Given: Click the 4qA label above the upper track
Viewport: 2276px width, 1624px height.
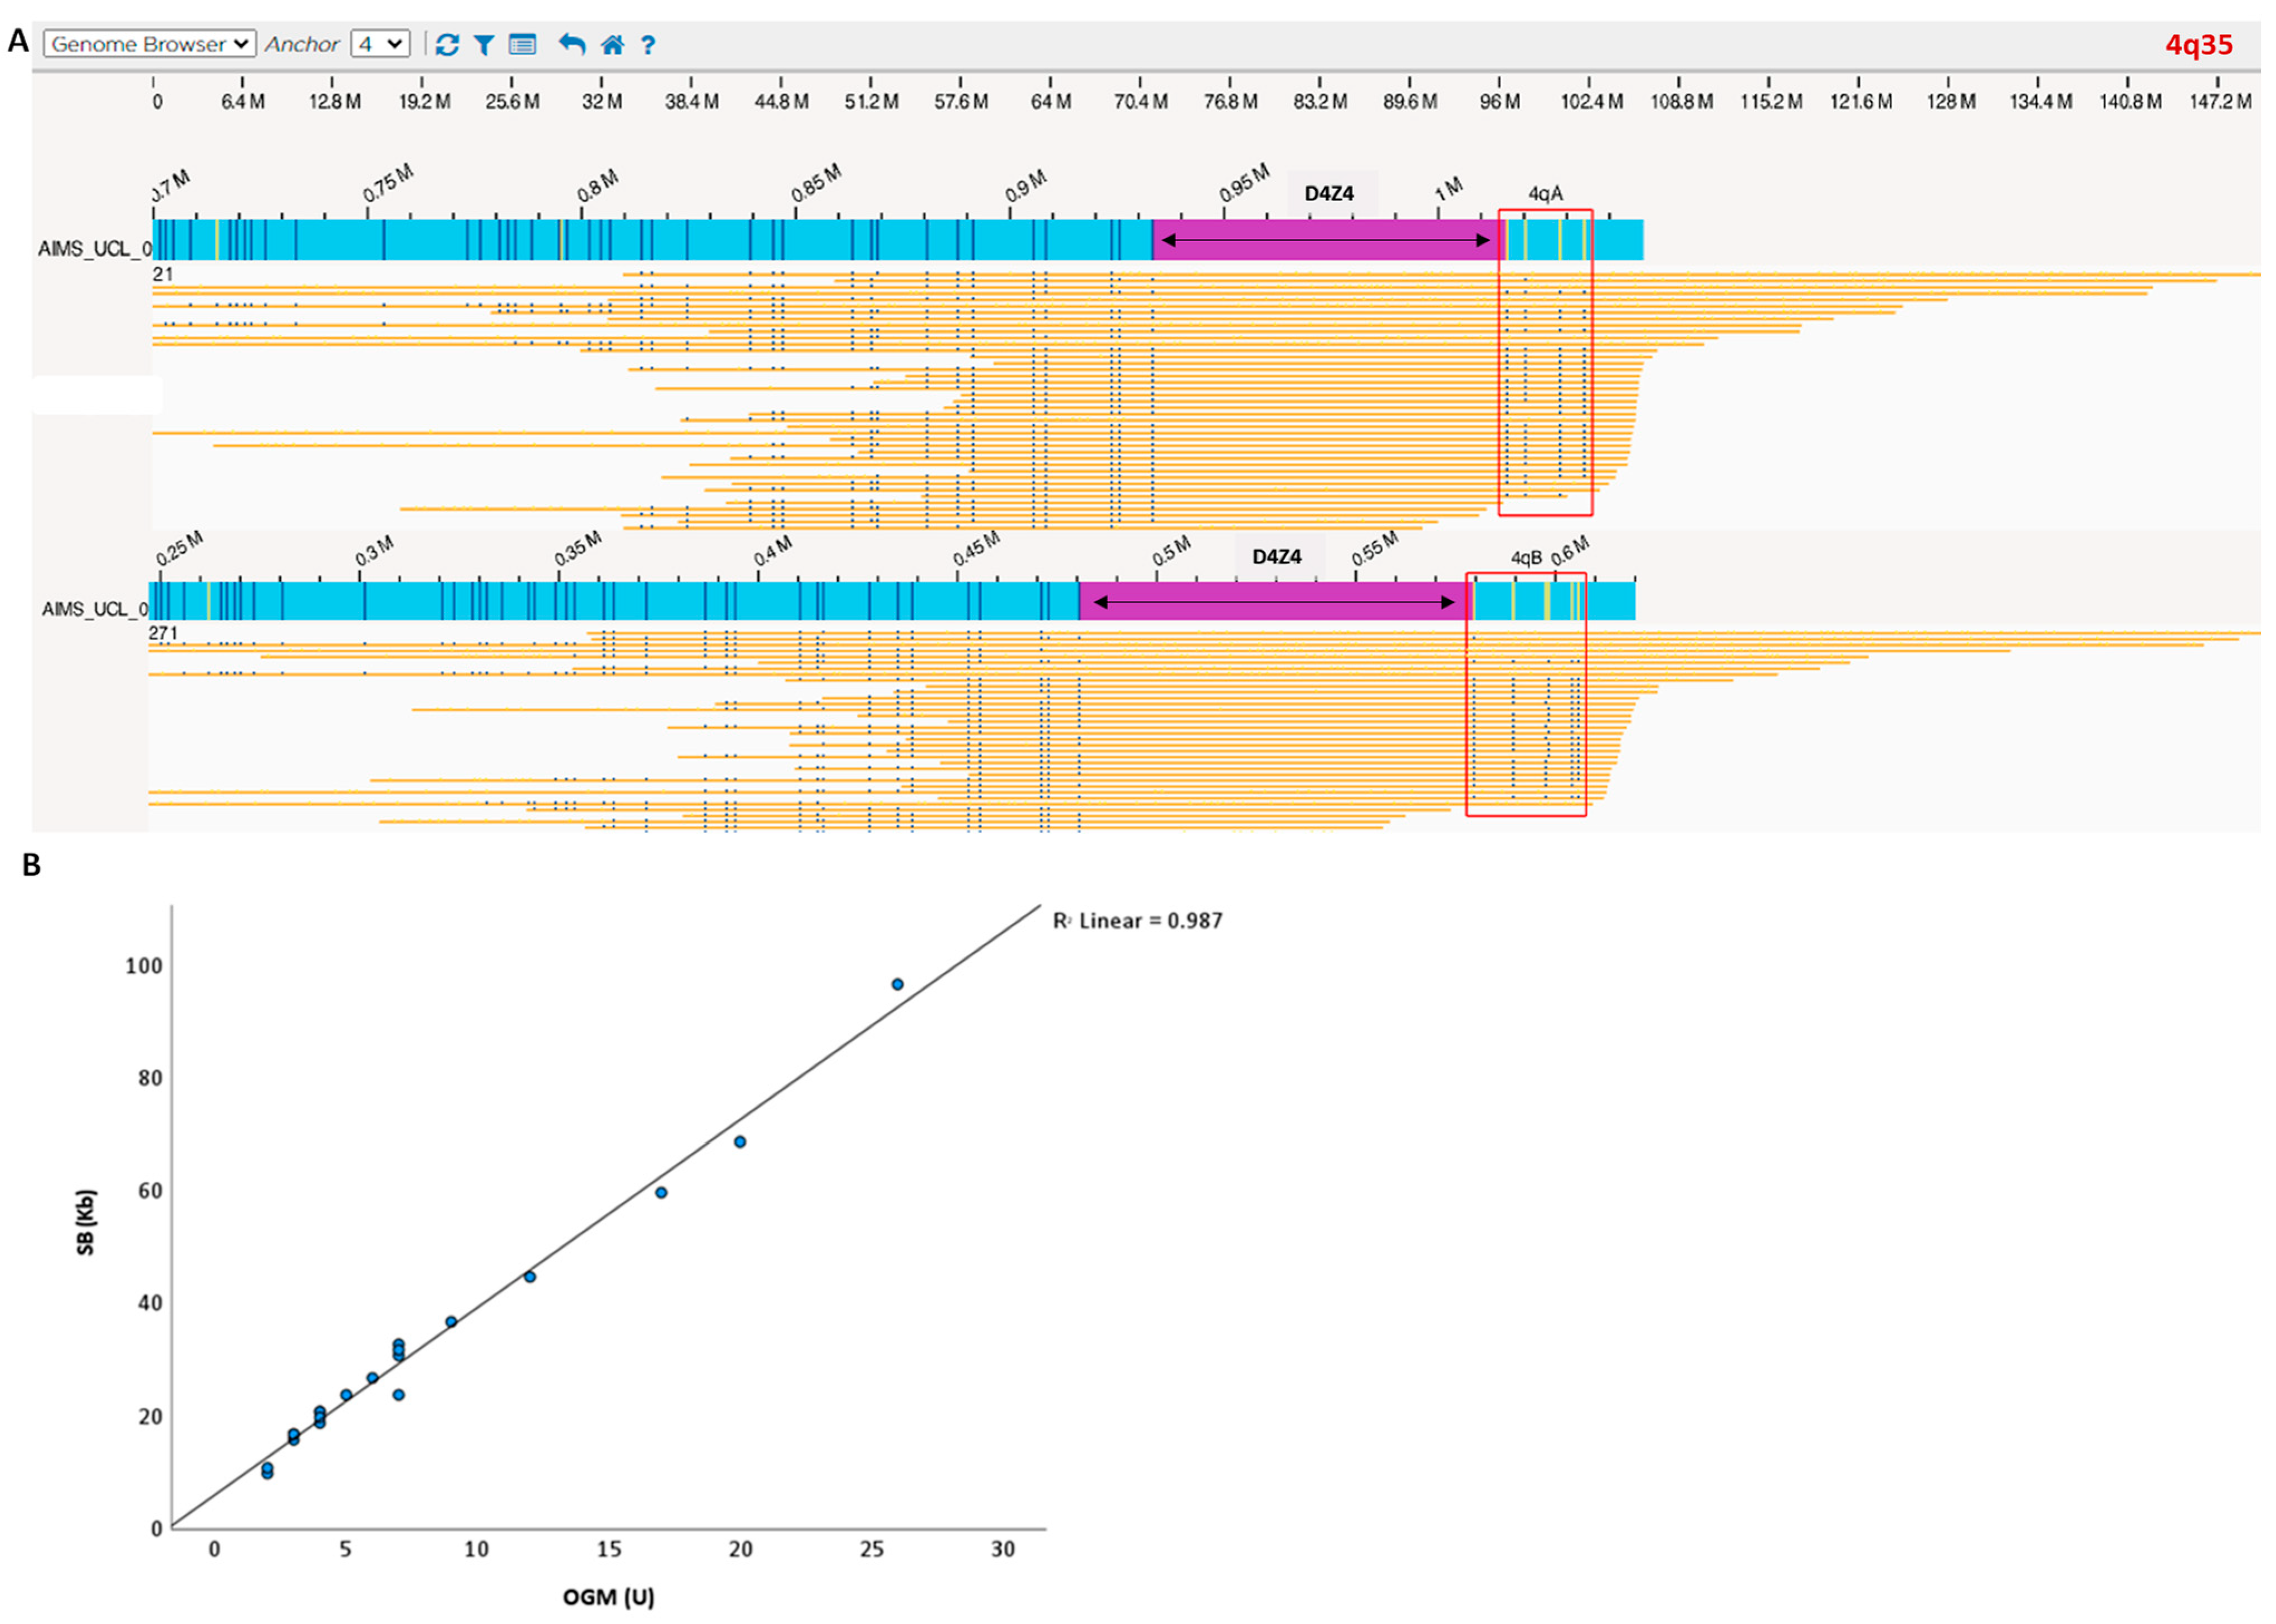Looking at the screenshot, I should pos(1545,193).
